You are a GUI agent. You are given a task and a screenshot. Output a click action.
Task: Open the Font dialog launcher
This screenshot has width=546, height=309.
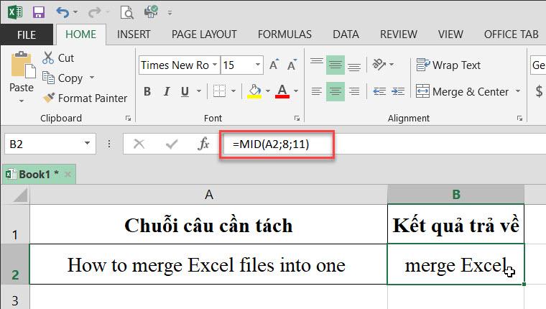297,119
